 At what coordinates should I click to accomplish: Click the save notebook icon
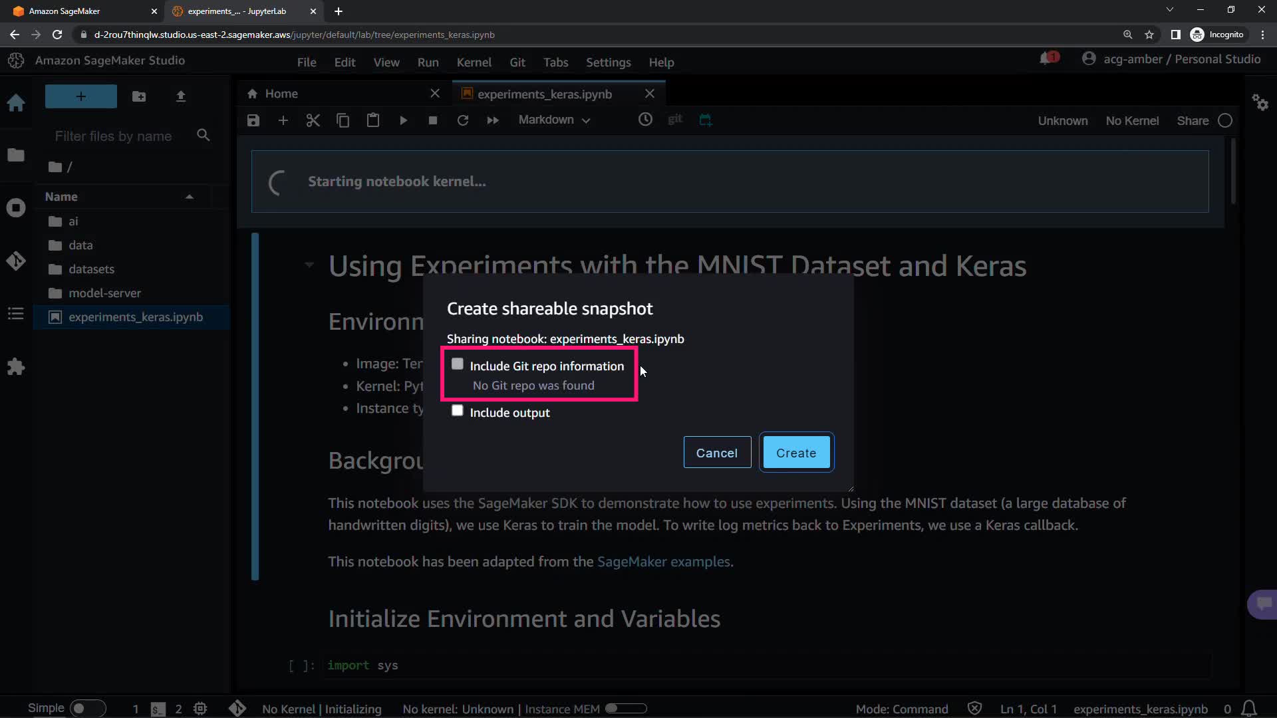coord(253,120)
